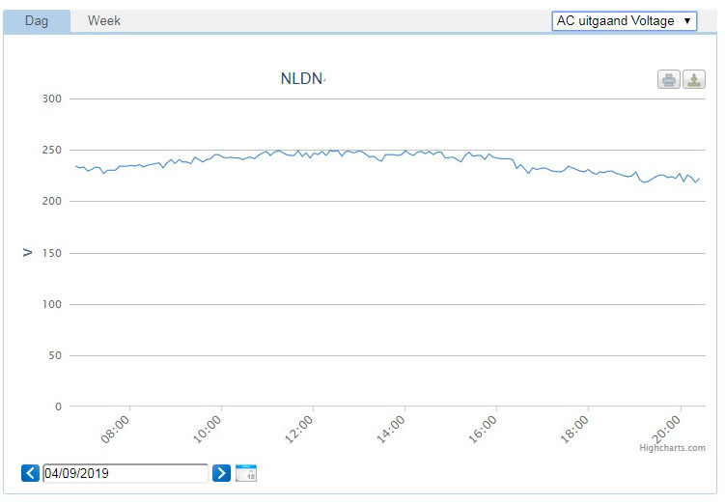Open the Highcharts.com credit link
This screenshot has height=504, width=725.
click(672, 447)
